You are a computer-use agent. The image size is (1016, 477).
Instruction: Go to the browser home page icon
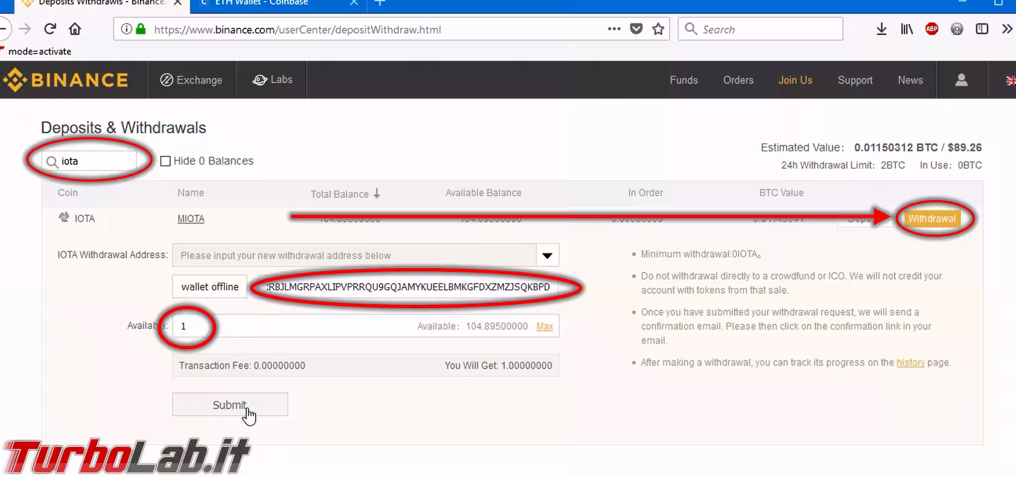pos(75,29)
